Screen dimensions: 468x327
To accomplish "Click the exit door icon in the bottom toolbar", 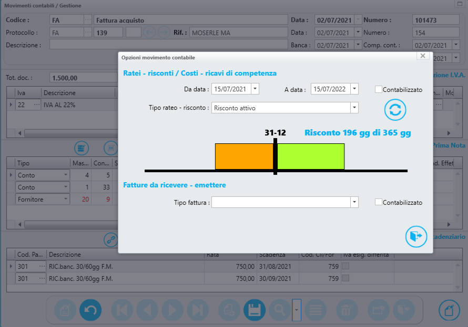I will [x=404, y=310].
